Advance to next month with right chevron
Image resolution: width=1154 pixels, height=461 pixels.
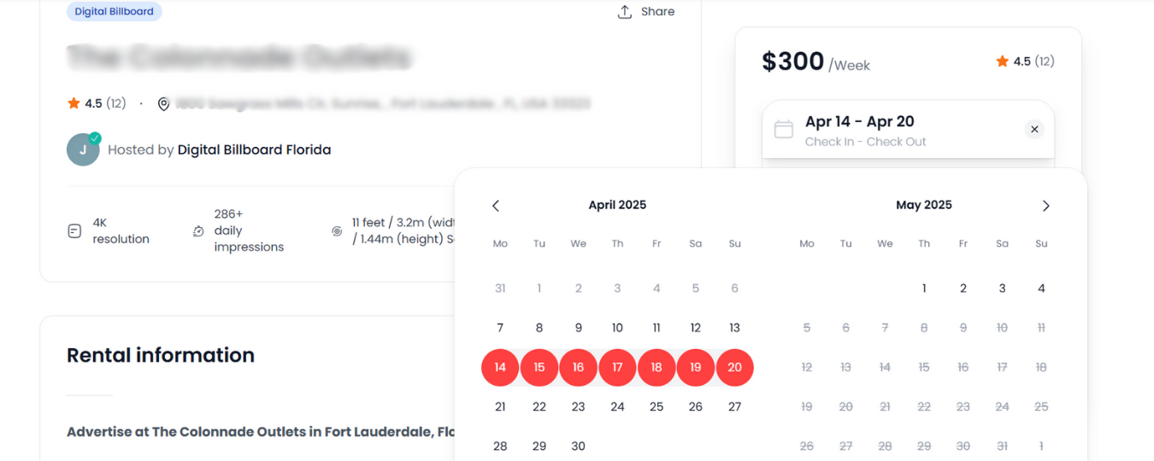(x=1045, y=206)
